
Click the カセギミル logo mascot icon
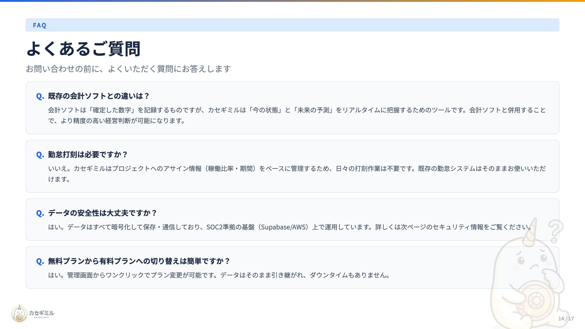[x=19, y=314]
